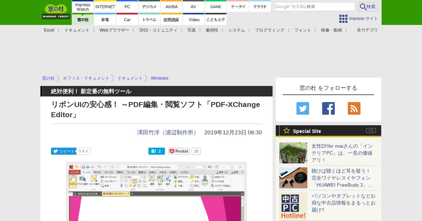Open the AV site tab
422x221 pixels.
point(193,7)
